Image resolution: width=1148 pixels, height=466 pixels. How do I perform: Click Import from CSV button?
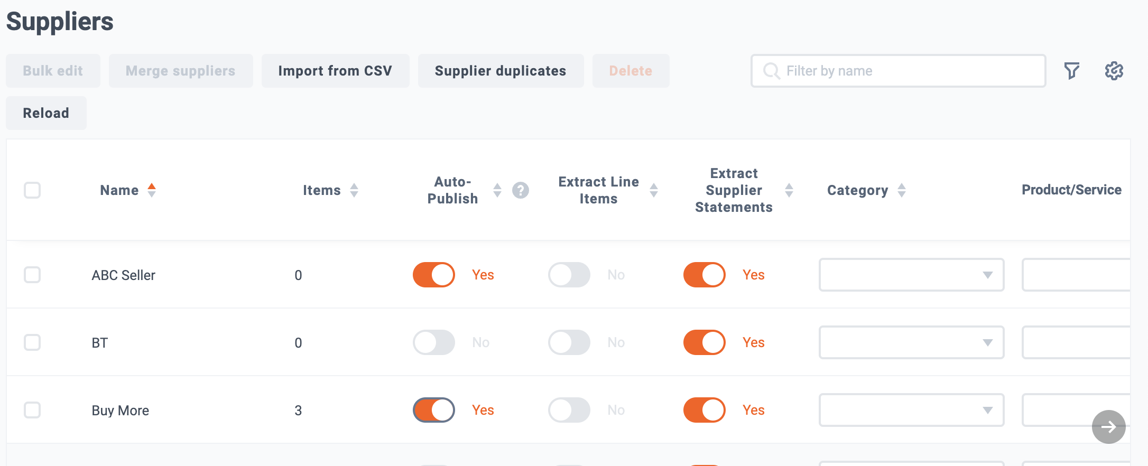point(335,71)
